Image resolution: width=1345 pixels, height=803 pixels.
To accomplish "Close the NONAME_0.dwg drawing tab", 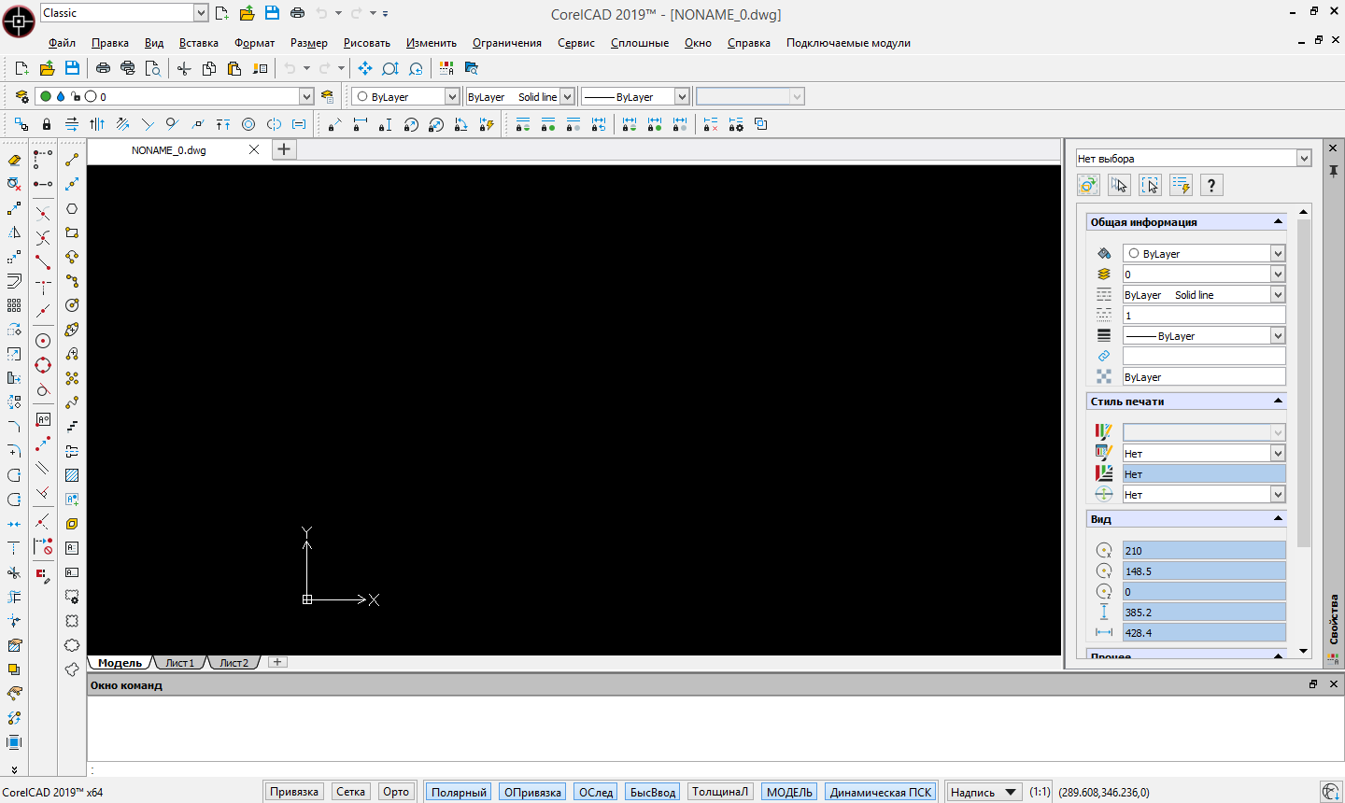I will point(254,149).
